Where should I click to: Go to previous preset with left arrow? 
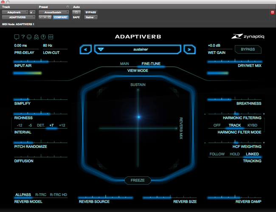85,49
